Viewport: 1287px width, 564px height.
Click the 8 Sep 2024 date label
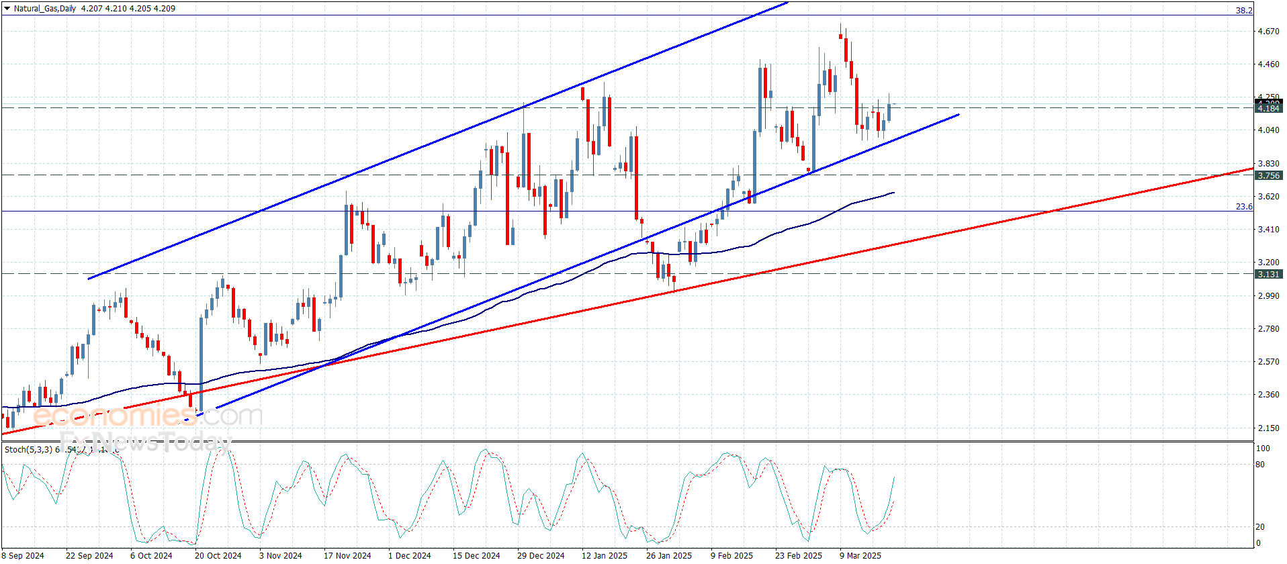point(23,555)
